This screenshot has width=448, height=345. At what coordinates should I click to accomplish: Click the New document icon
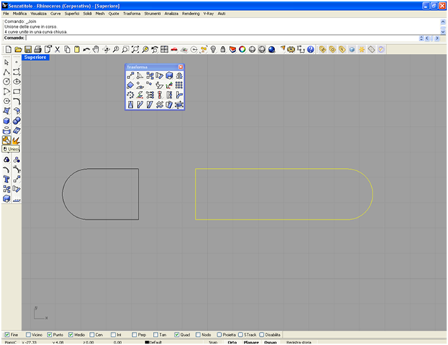(9, 50)
